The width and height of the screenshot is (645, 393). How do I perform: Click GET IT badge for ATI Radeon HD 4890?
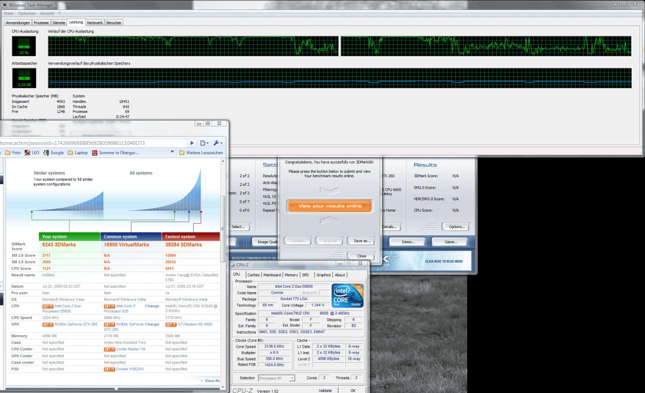(x=171, y=324)
